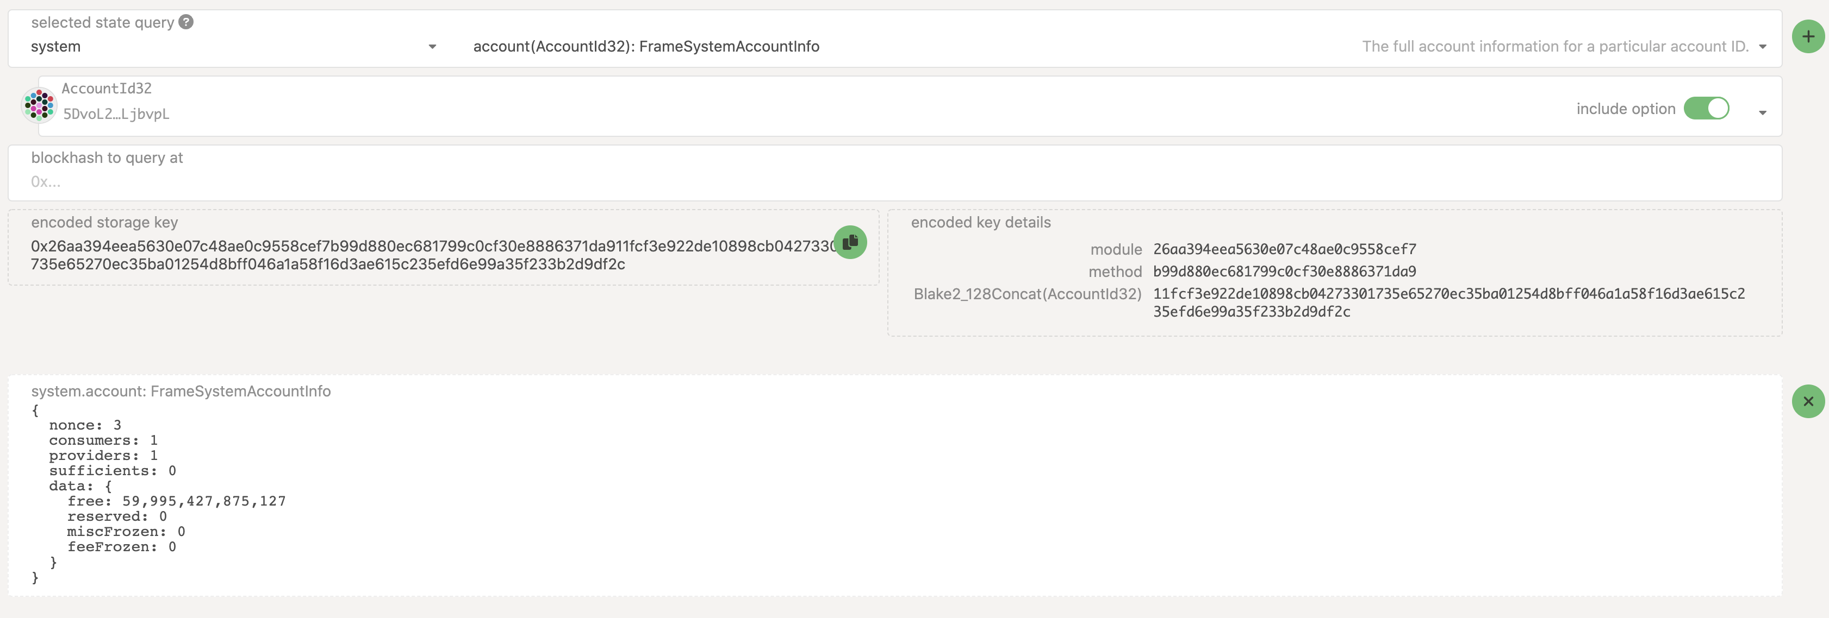The height and width of the screenshot is (618, 1829).
Task: Click the encoded storage key hex value
Action: pos(433,255)
